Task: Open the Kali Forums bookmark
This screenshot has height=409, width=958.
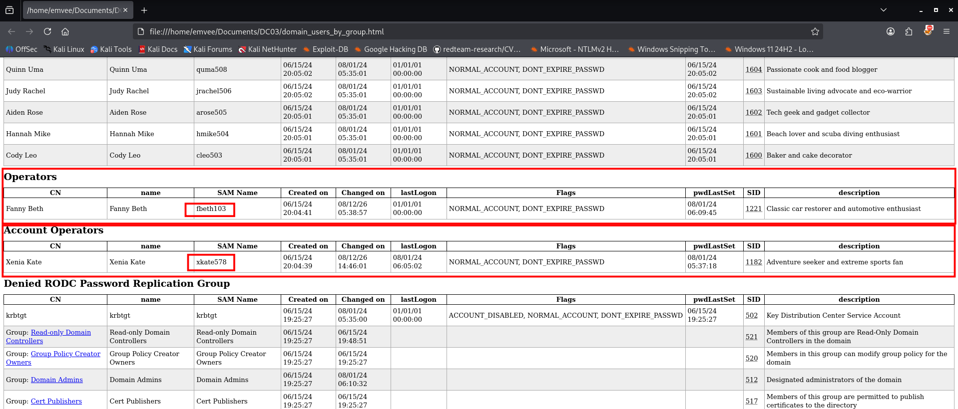Action: 208,49
